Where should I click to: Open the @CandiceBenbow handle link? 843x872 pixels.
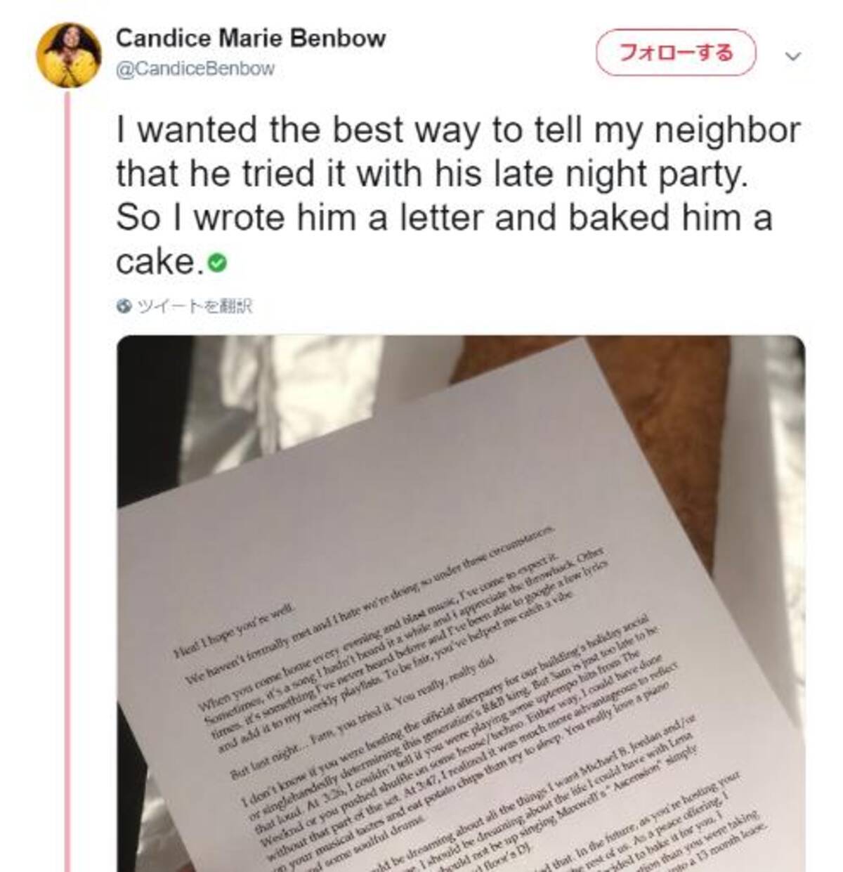(x=195, y=69)
